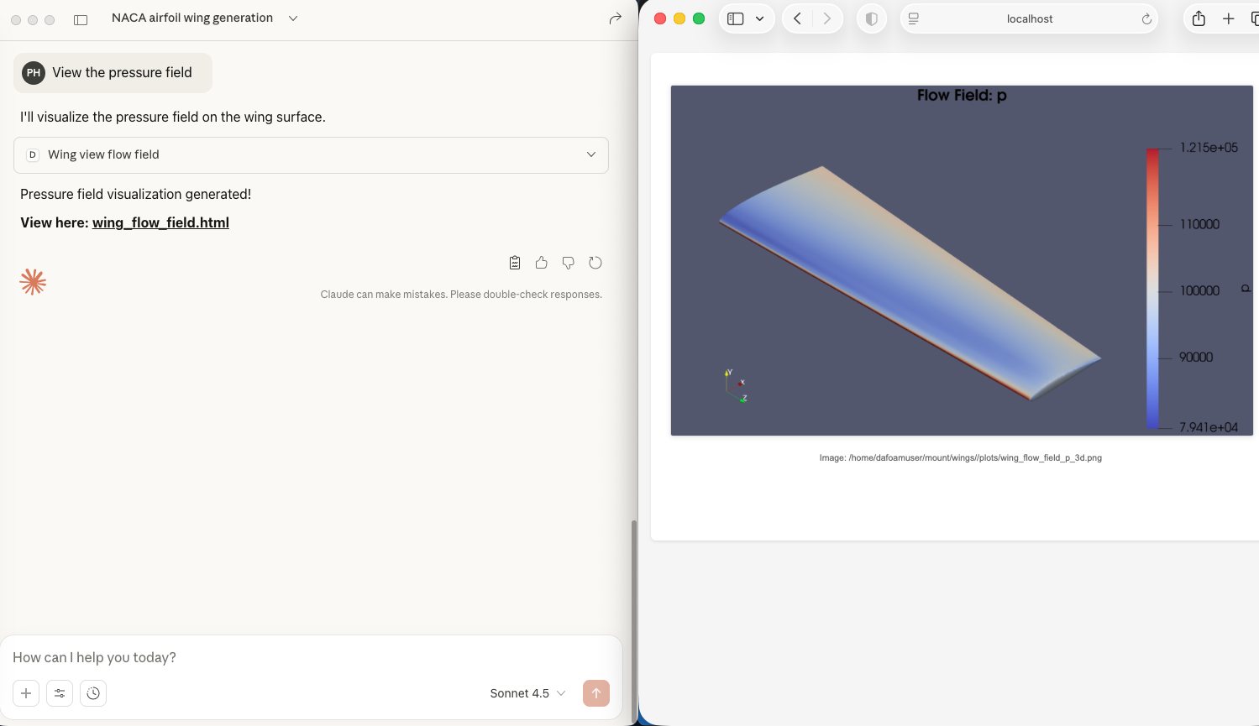Open Safari privacy shield report
Viewport: 1259px width, 726px height.
click(872, 18)
